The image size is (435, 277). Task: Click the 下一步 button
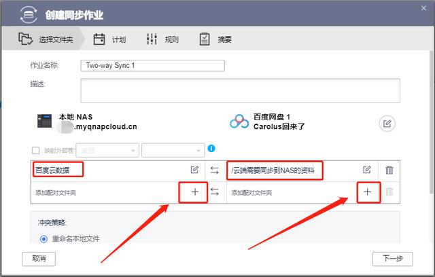point(393,259)
